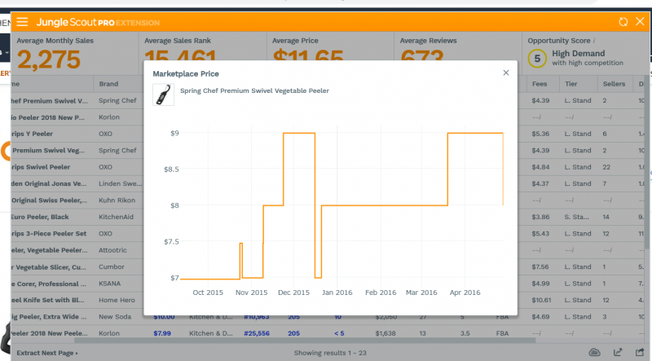Sort by the Tier column header
The height and width of the screenshot is (361, 652).
tap(571, 84)
